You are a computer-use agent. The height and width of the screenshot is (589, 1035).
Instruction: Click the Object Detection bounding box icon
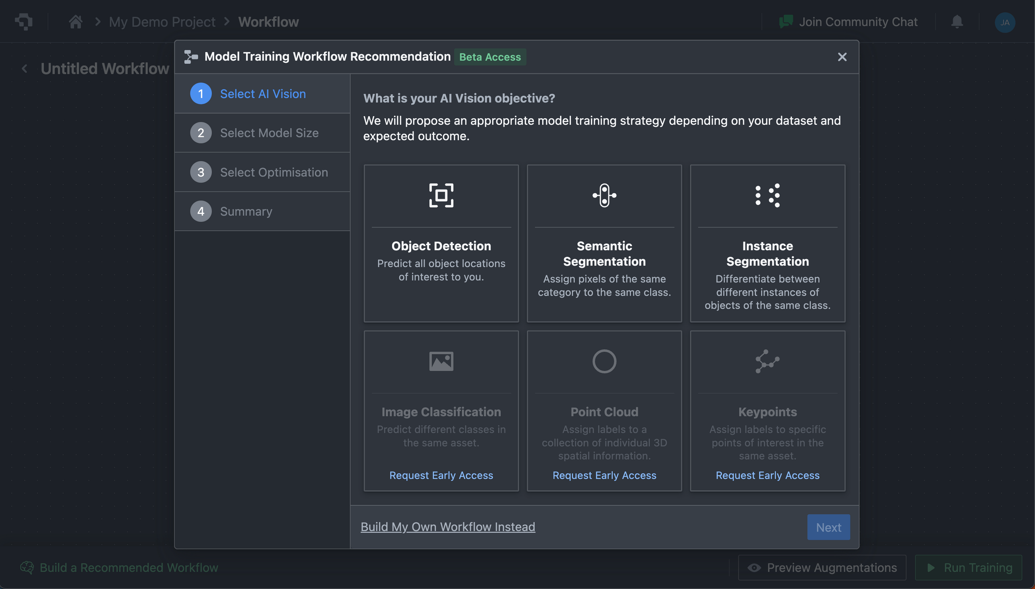[x=441, y=196]
